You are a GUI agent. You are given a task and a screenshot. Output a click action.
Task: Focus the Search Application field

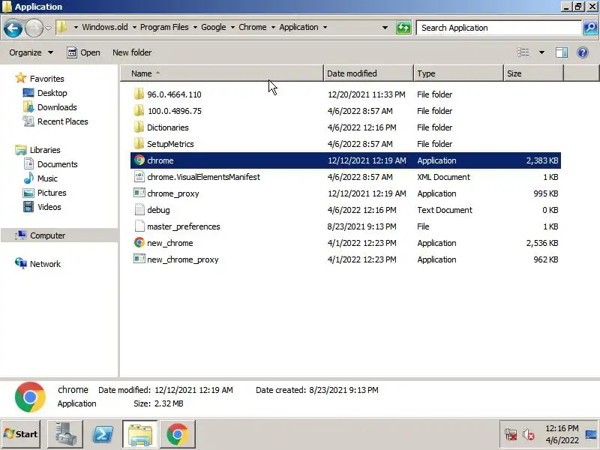(499, 28)
